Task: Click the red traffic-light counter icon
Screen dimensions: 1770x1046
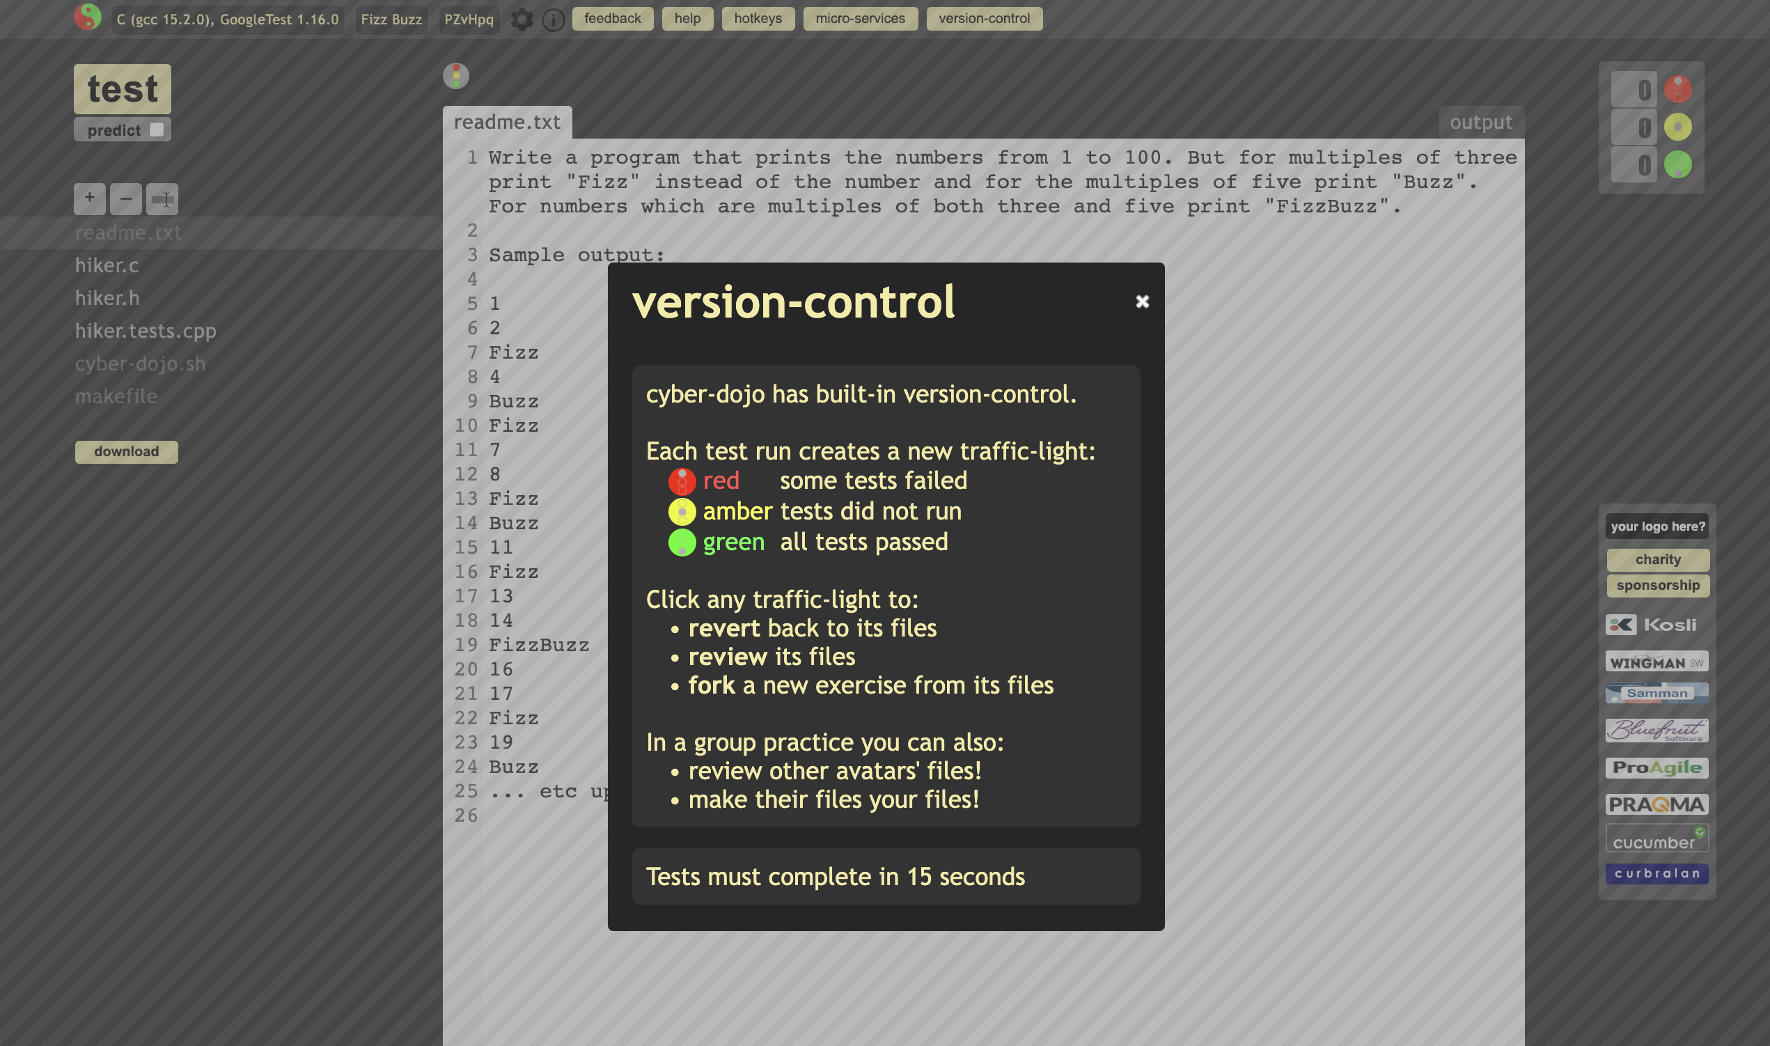Action: (1677, 89)
